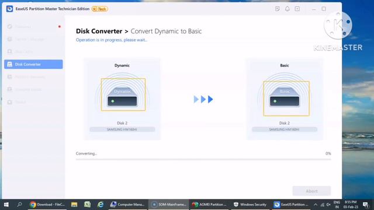
Task: Click Disk 2 label under the Basic card
Action: pyautogui.click(x=285, y=123)
